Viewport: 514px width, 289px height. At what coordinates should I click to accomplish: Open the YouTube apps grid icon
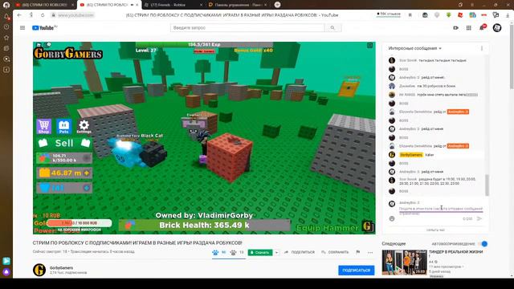pyautogui.click(x=469, y=28)
